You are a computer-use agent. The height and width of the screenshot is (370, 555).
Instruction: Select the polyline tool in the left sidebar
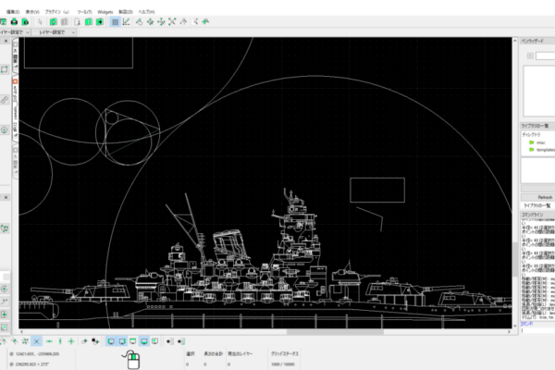(5, 228)
